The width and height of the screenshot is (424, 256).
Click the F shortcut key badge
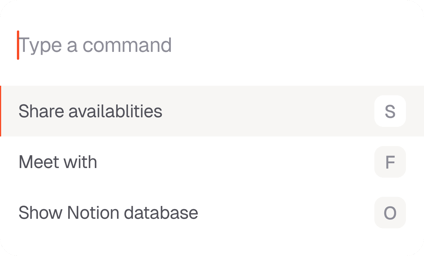pos(390,162)
